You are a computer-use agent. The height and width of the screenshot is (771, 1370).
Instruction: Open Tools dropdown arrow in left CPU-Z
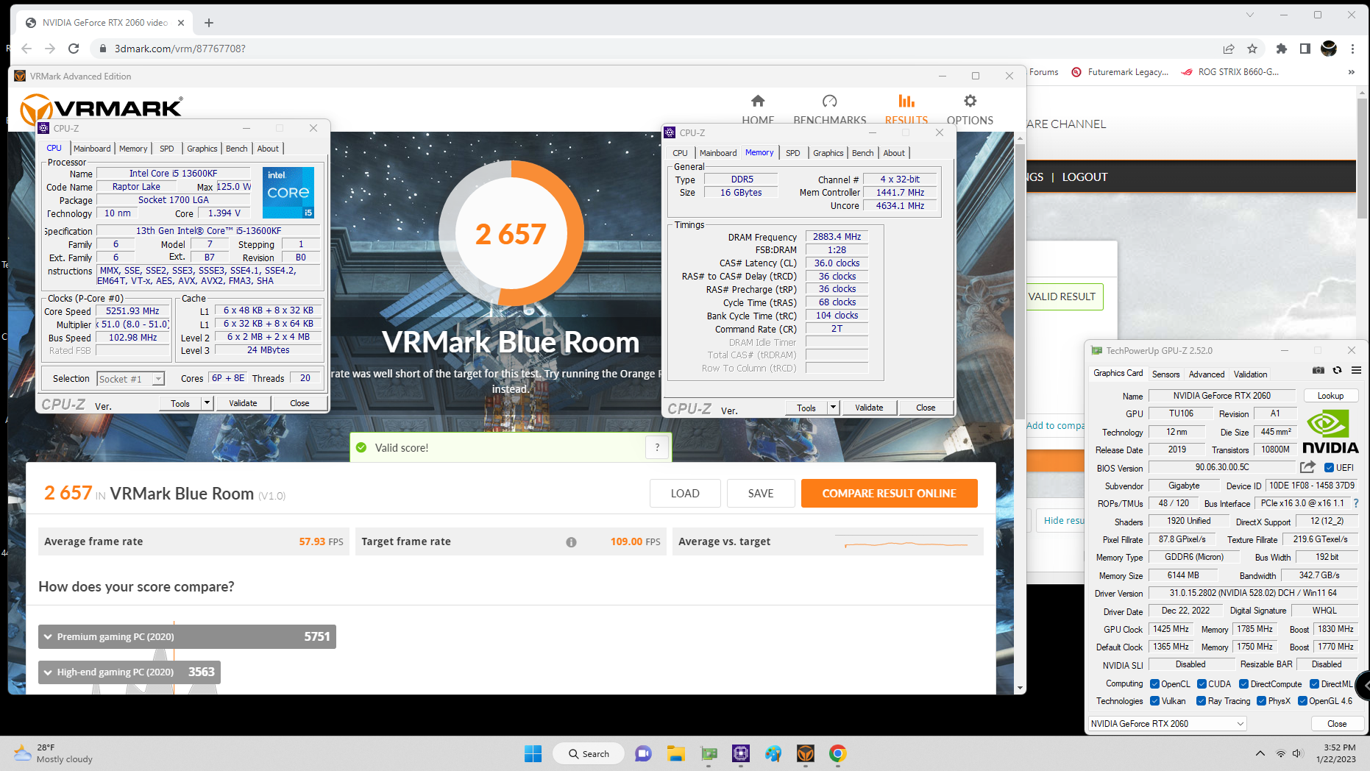(207, 403)
